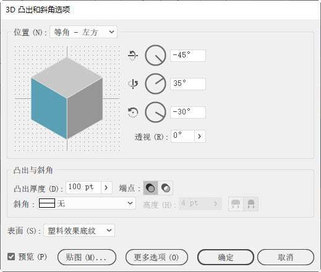Click the Z-axis rotation icon

pos(133,113)
